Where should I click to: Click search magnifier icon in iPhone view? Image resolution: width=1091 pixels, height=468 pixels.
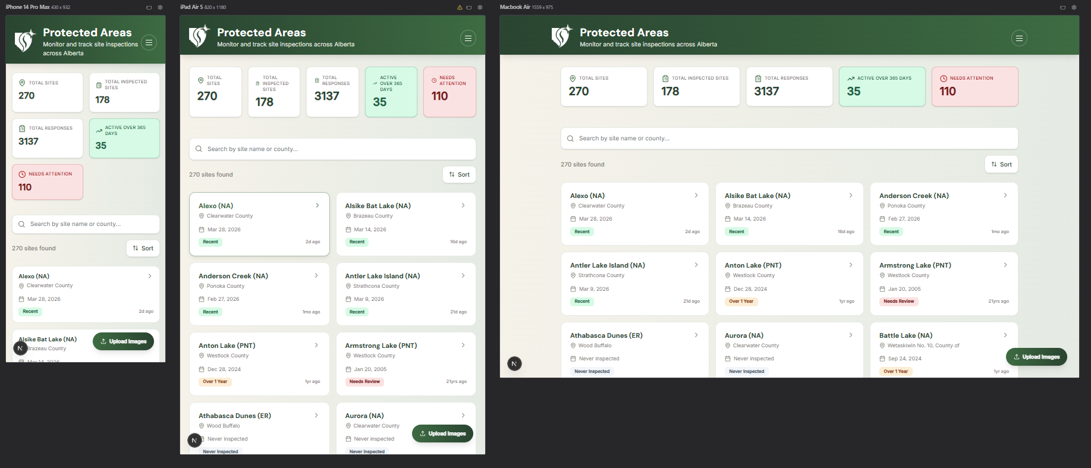click(x=22, y=224)
